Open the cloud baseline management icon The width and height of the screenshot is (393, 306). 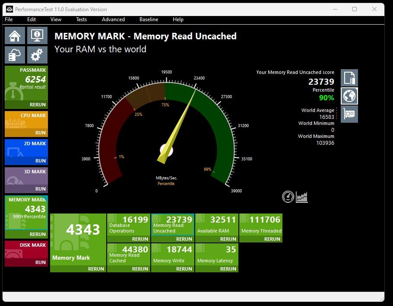coord(15,55)
